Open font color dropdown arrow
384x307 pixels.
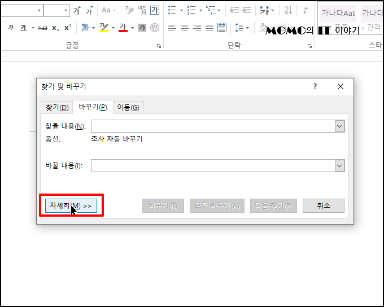point(132,28)
